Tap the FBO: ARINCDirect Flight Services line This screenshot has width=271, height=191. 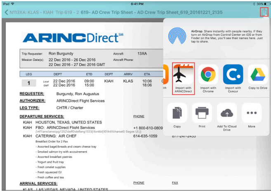point(65,128)
